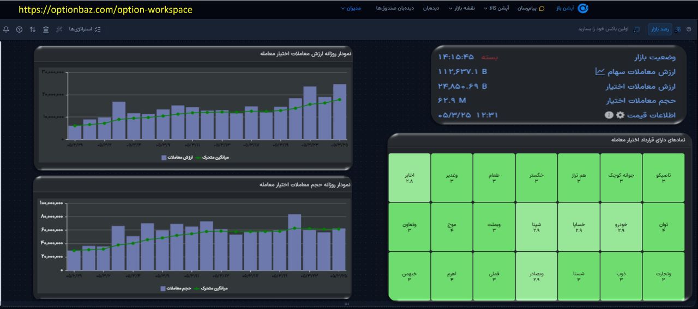Open the 'پیام‌رسان' messenger menu item
The width and height of the screenshot is (698, 309).
click(x=530, y=8)
